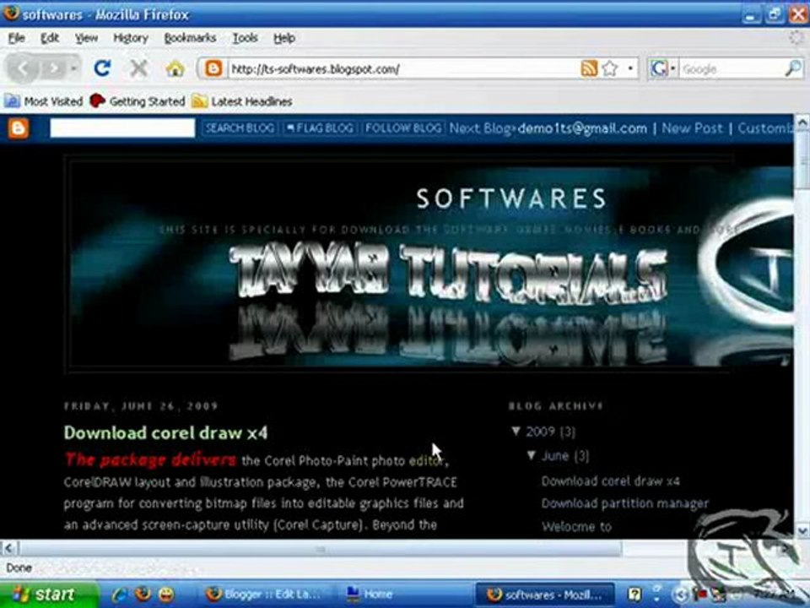Click the softwares - Mozilla taskbar button
Image resolution: width=810 pixels, height=608 pixels.
coord(546,594)
